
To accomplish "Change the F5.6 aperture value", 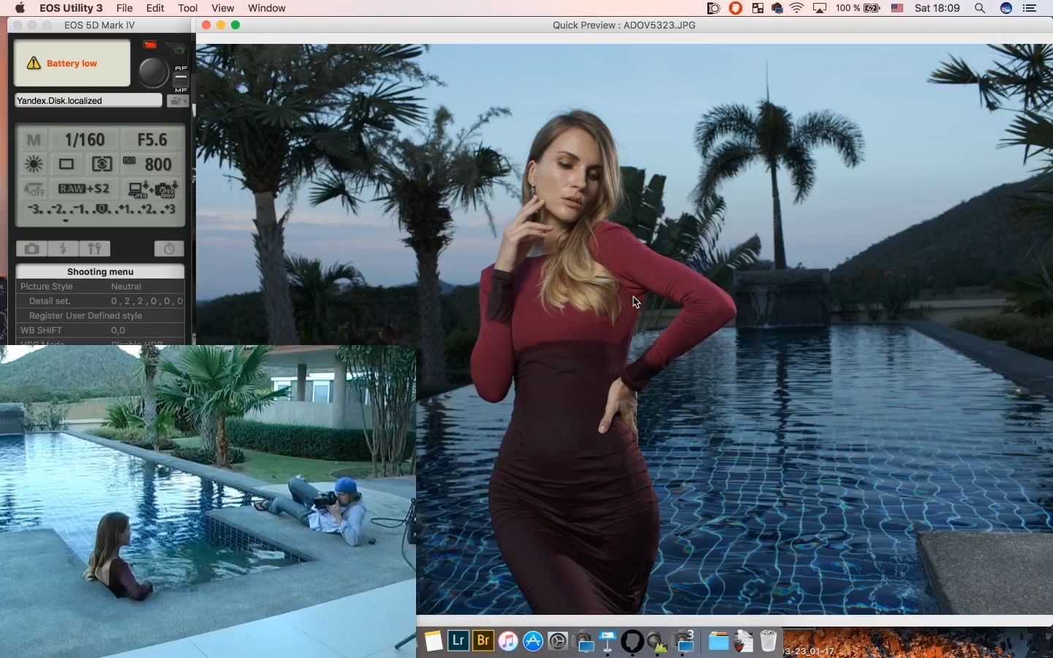I will click(152, 140).
